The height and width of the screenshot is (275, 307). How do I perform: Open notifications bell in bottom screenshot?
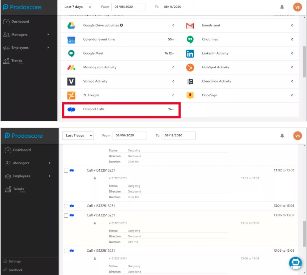(x=282, y=136)
